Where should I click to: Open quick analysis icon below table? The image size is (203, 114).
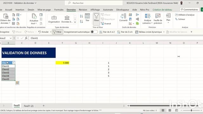pyautogui.click(x=17, y=83)
